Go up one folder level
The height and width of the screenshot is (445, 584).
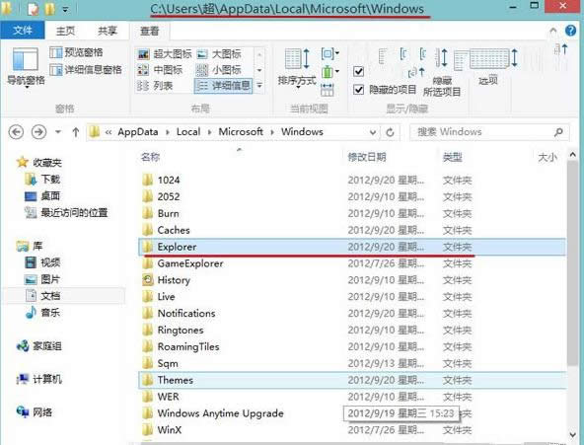coord(76,132)
